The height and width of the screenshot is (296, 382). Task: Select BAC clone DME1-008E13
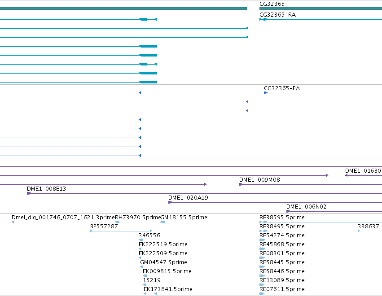pos(46,189)
